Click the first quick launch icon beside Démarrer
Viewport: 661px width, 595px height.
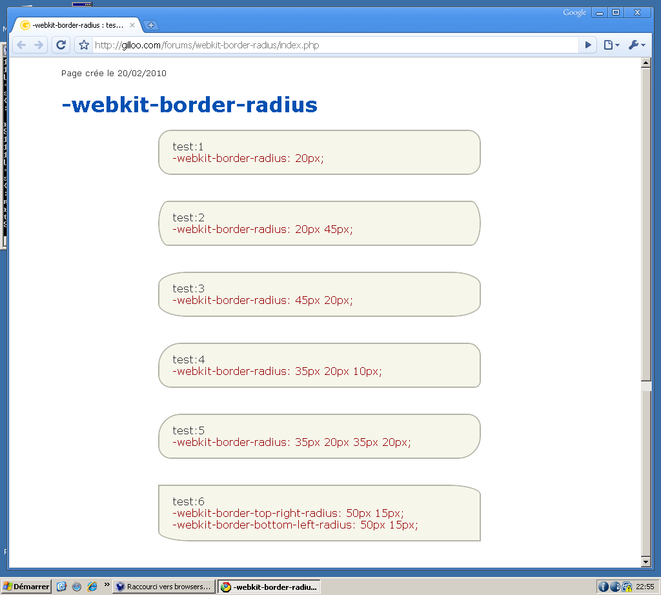[61, 587]
